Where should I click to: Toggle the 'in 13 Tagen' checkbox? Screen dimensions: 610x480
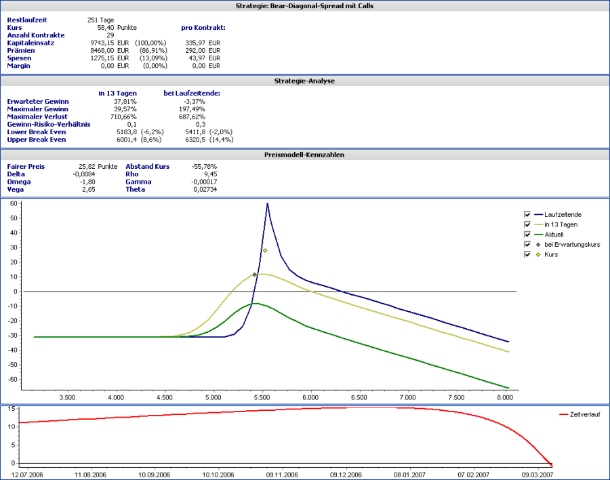(x=528, y=224)
